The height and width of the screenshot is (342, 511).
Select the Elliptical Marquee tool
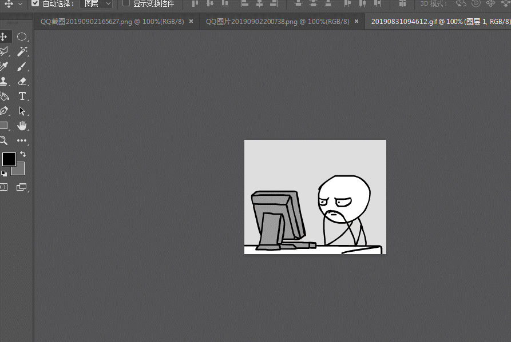coord(22,37)
